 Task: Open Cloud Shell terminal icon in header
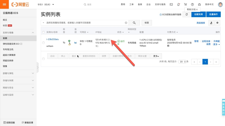[x=171, y=4]
